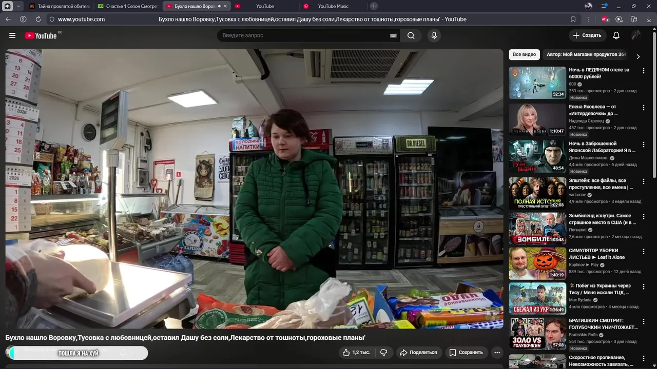657x369 pixels.
Task: Open the address bar three-dot menu
Action: [588, 19]
